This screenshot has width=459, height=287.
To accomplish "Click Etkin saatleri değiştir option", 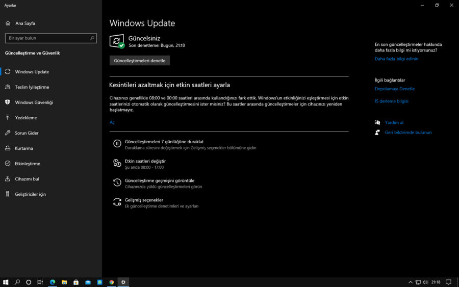I will [145, 161].
